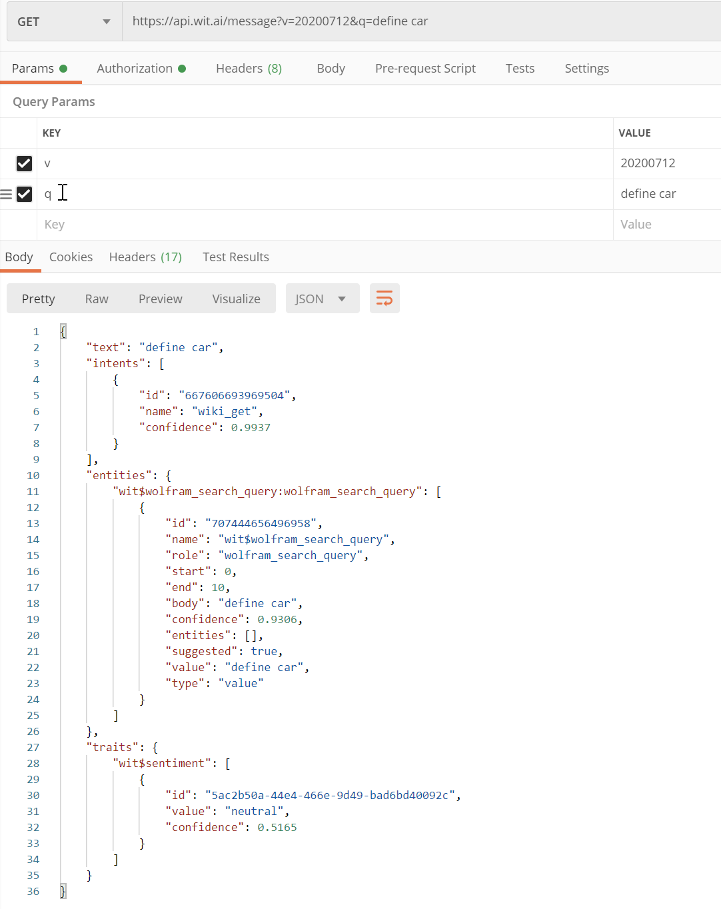Click the "neutral" sentiment value
The width and height of the screenshot is (721, 909).
(x=254, y=811)
